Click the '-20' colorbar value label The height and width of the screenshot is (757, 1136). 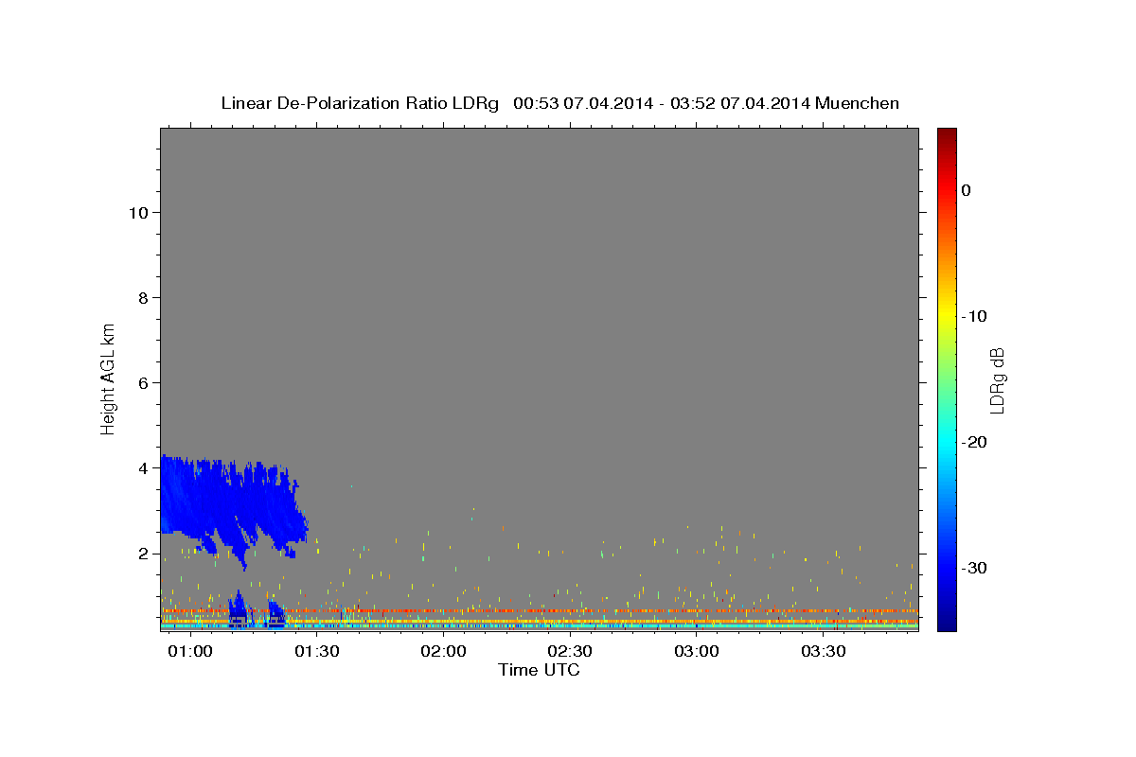click(975, 442)
